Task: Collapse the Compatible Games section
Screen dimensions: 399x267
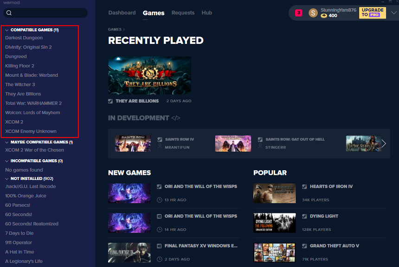Action: click(x=7, y=30)
